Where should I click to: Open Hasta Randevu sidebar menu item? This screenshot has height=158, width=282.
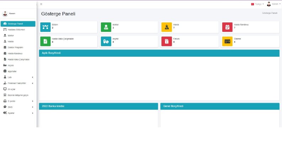(x=18, y=53)
